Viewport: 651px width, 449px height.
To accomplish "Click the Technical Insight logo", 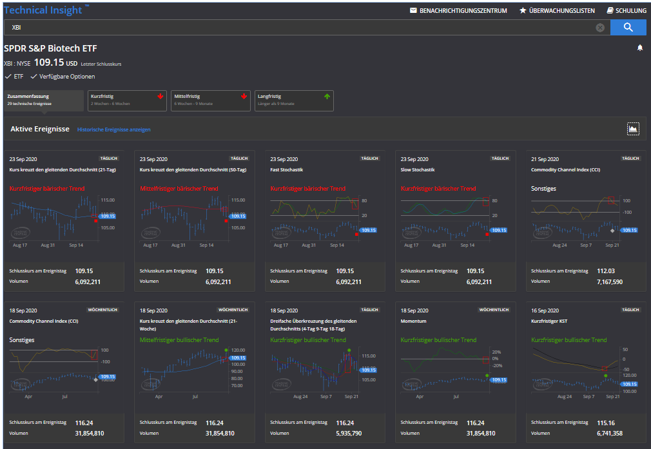I will tap(46, 10).
